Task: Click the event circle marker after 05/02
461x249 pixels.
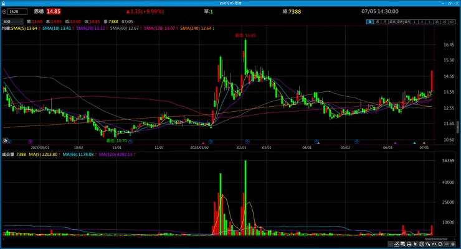Action: pos(356,142)
